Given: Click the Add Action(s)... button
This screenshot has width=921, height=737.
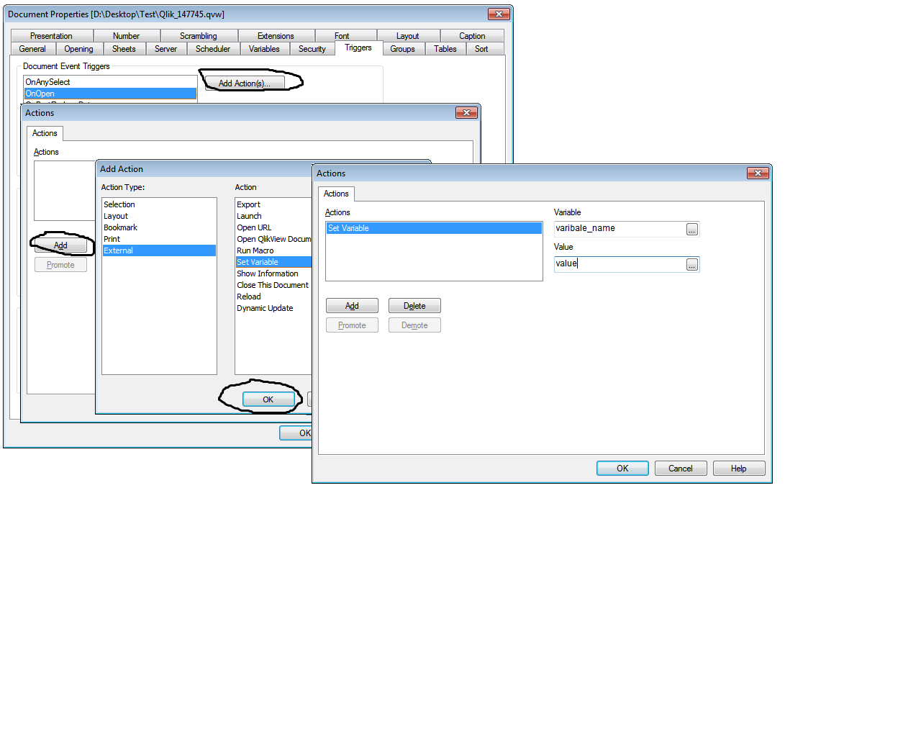Looking at the screenshot, I should coord(245,83).
